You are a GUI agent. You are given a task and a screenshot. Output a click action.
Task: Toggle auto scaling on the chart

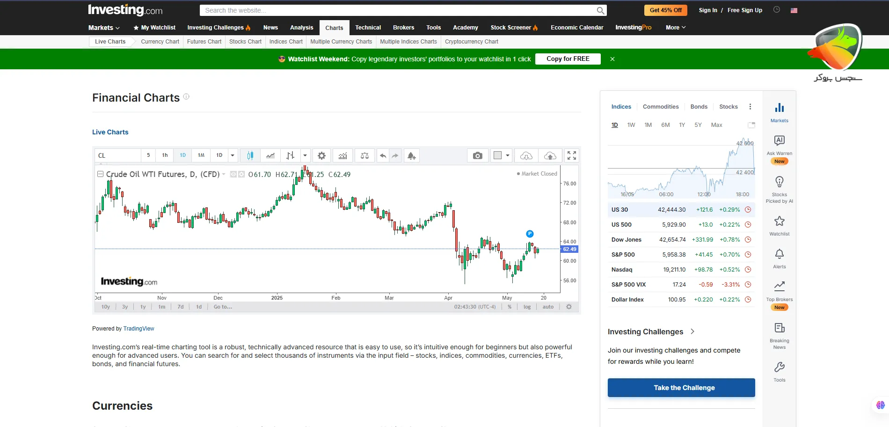coord(548,307)
